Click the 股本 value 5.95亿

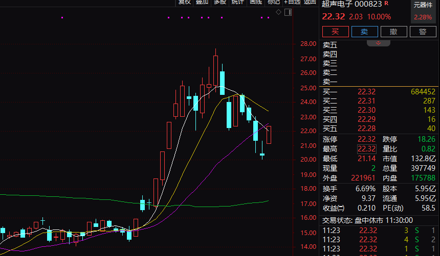coord(425,189)
